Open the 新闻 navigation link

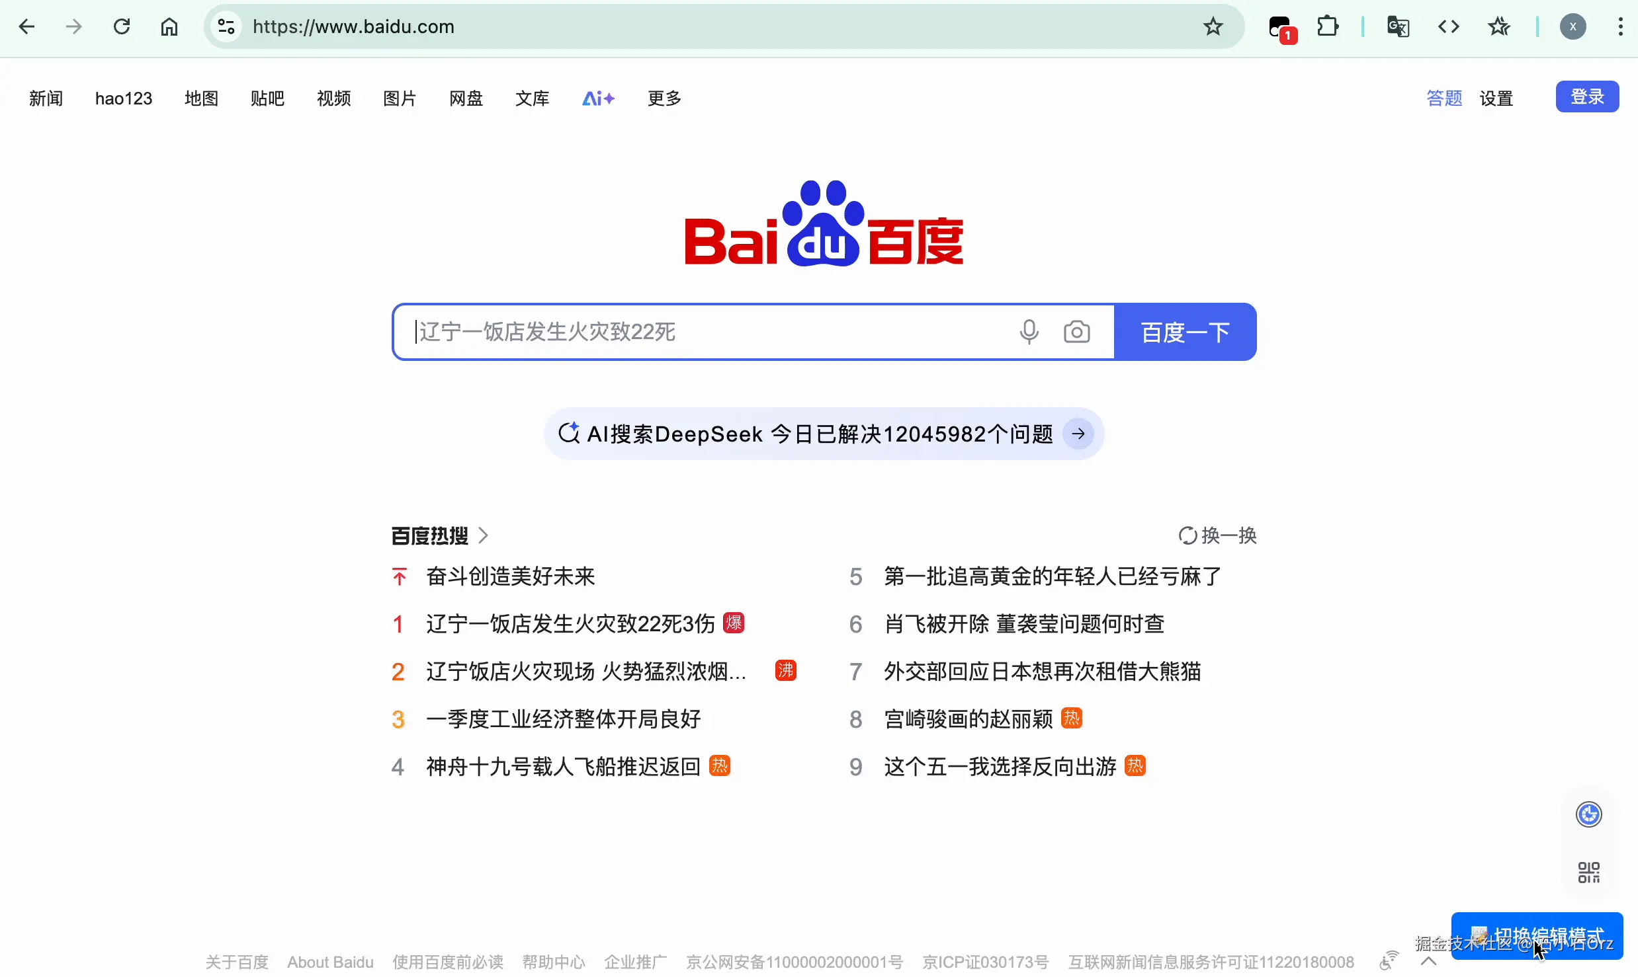(x=46, y=98)
